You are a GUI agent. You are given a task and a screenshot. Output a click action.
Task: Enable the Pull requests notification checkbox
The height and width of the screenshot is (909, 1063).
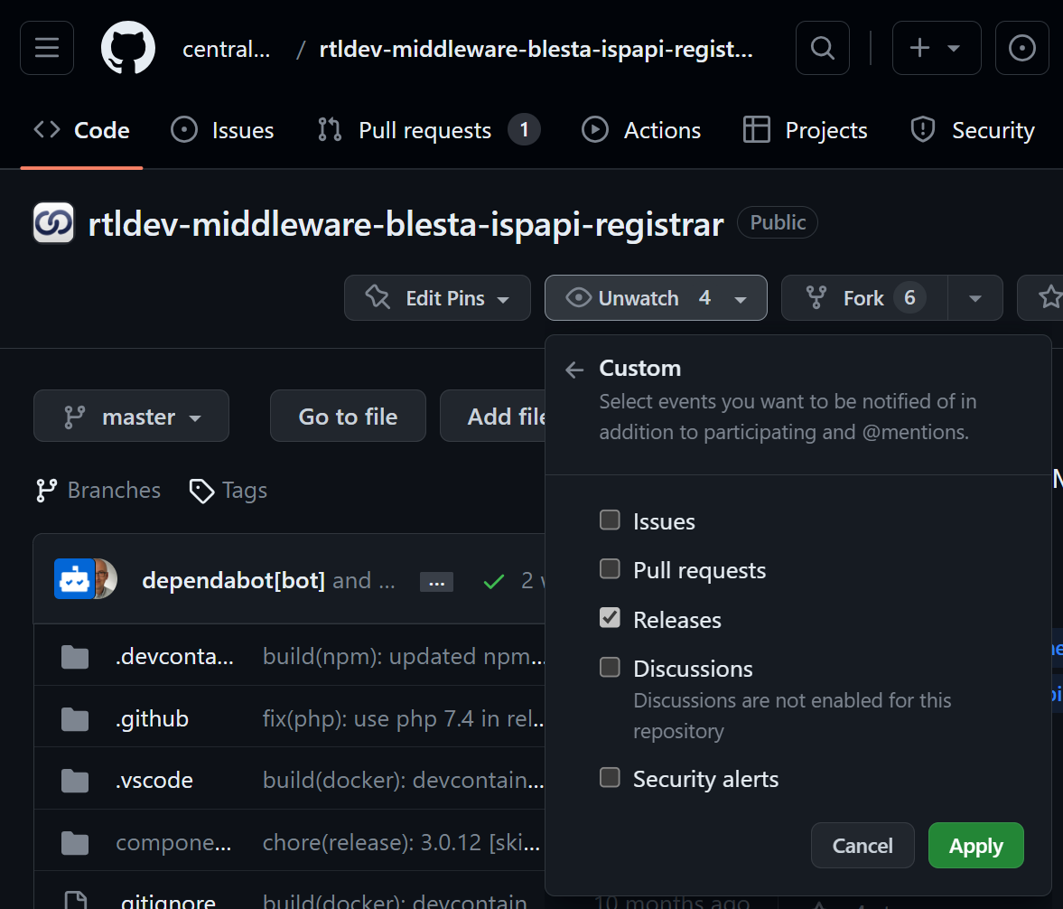610,569
